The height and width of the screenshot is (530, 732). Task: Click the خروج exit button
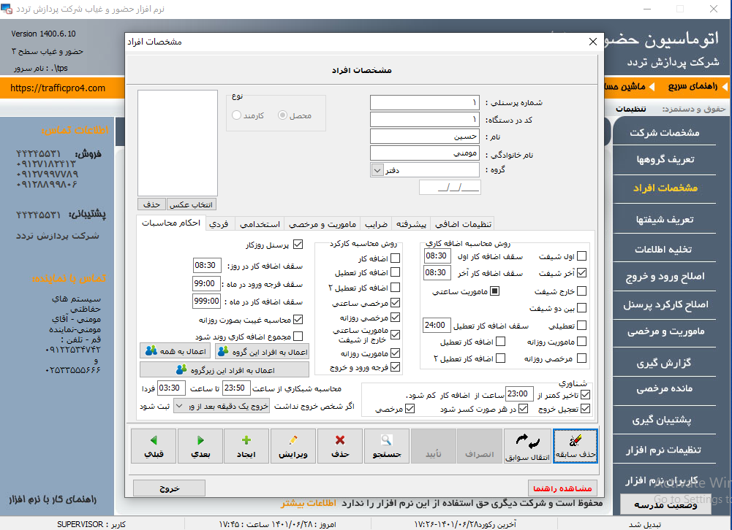[169, 488]
